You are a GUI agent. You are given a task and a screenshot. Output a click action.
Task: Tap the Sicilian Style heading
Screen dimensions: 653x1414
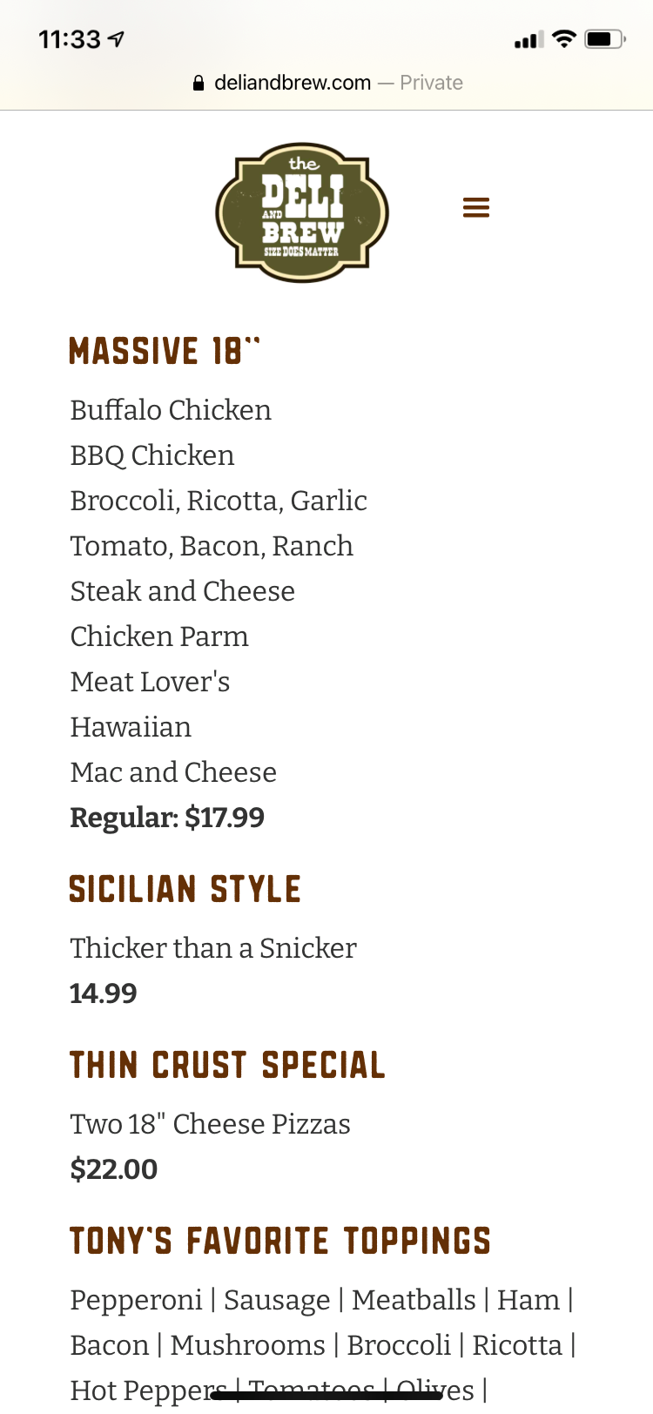pyautogui.click(x=185, y=889)
